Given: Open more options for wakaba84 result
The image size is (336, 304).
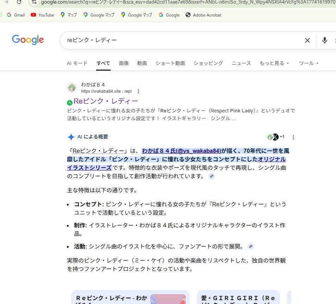Looking at the screenshot, I should (138, 91).
